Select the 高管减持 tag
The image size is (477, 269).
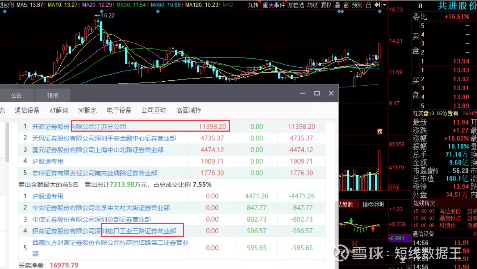point(189,110)
